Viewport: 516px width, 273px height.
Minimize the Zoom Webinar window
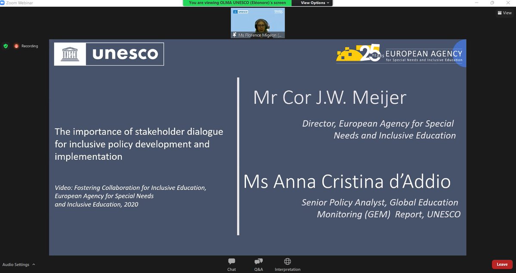476,3
